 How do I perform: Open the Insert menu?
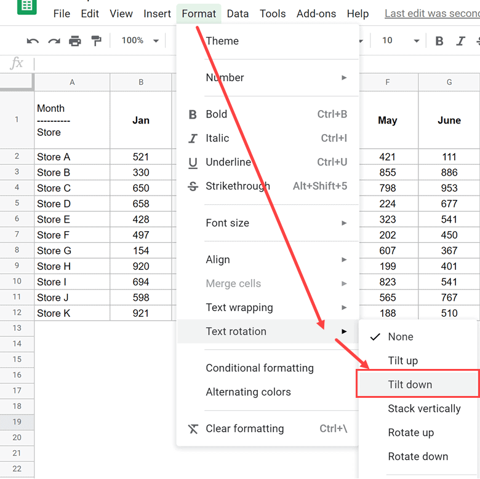tap(157, 14)
